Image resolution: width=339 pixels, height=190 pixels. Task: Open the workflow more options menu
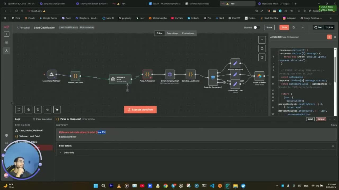302,27
